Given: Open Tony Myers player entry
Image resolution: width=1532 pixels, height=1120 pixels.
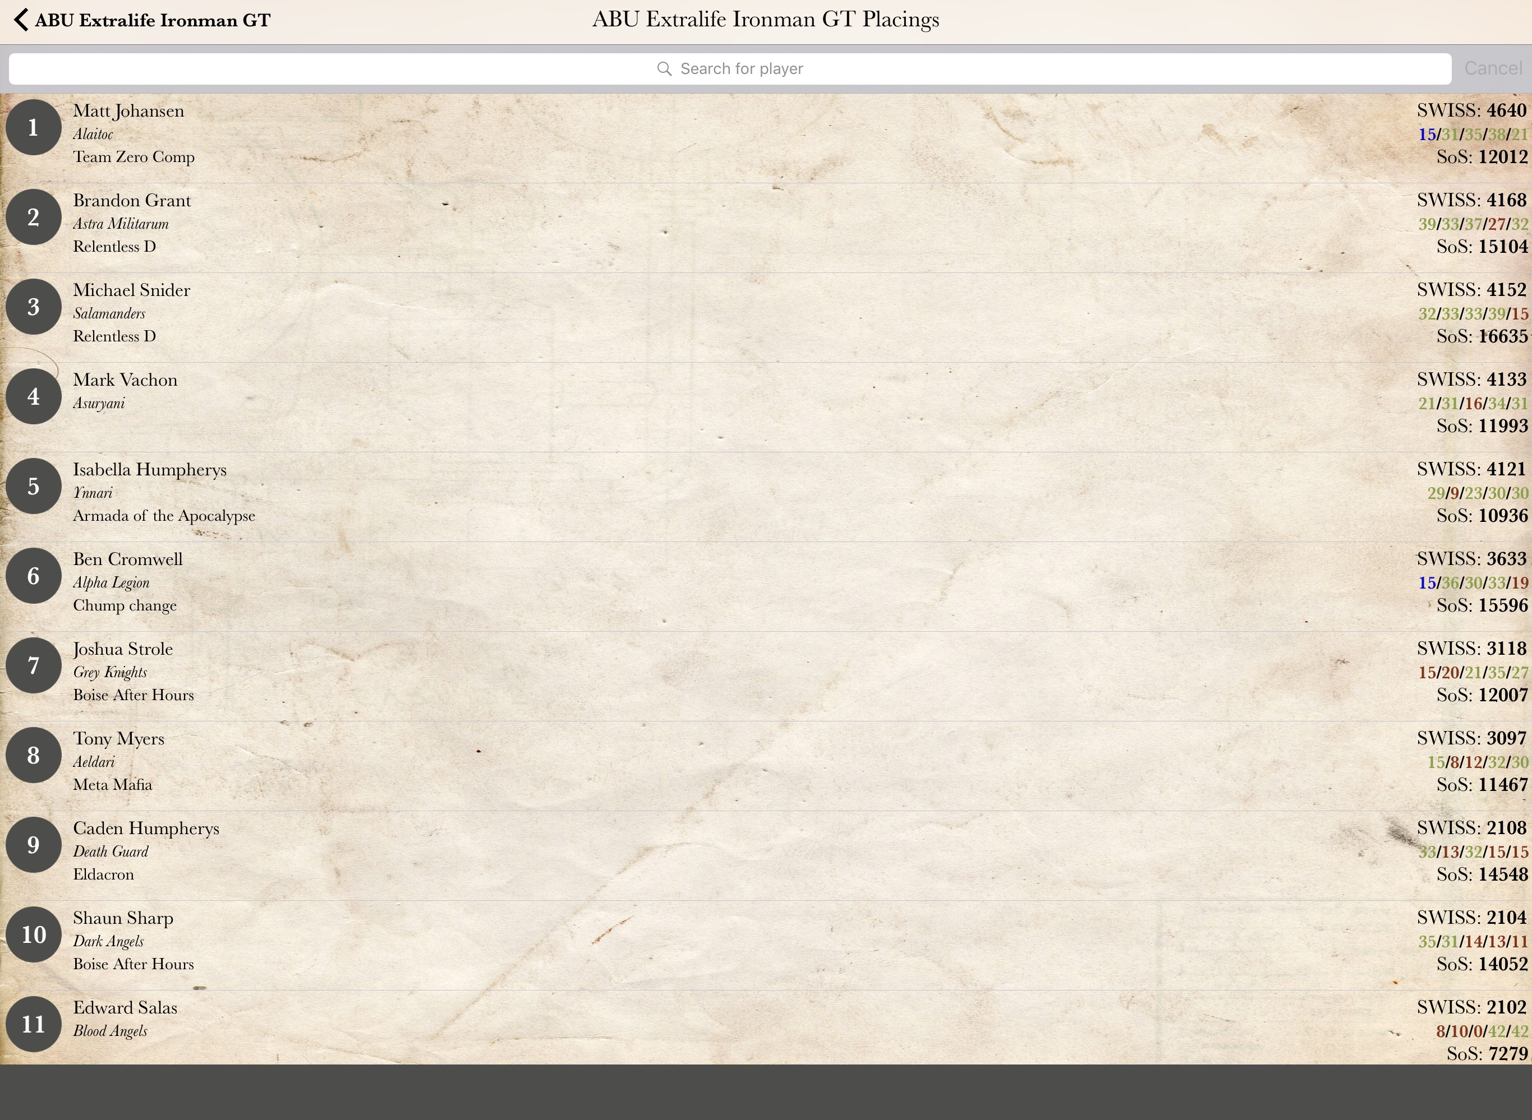Looking at the screenshot, I should 766,766.
